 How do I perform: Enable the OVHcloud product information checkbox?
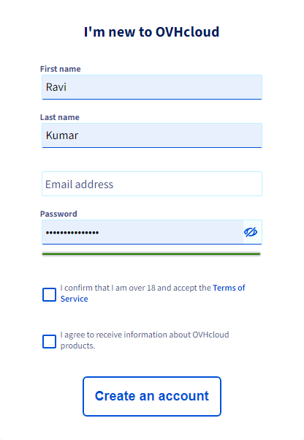(49, 341)
